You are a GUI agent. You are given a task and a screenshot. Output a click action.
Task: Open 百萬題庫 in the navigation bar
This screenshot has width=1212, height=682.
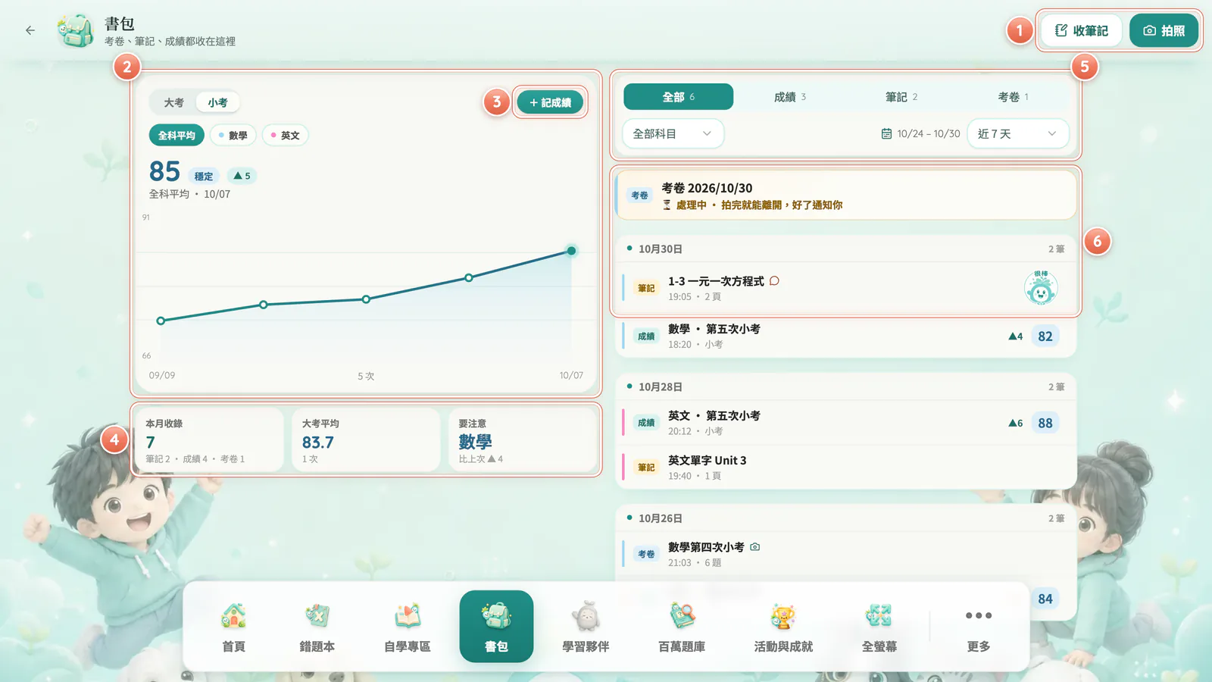[x=682, y=627]
